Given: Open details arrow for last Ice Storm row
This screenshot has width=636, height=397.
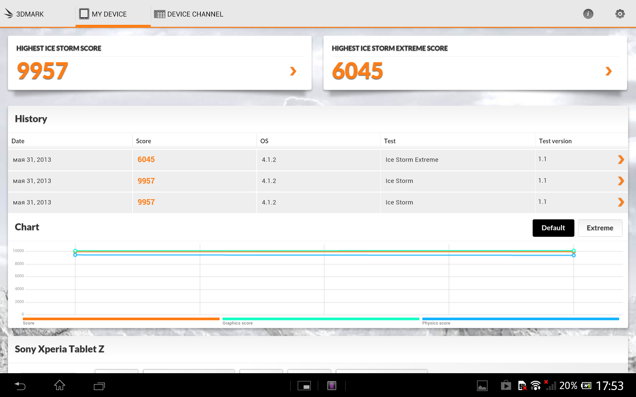Looking at the screenshot, I should 621,202.
